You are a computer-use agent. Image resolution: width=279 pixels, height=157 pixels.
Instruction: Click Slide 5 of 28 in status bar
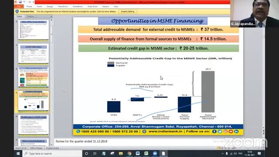point(21,148)
